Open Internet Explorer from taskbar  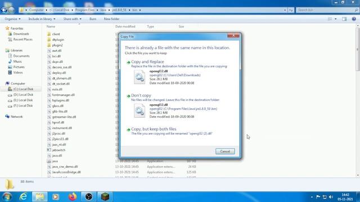pos(23,197)
